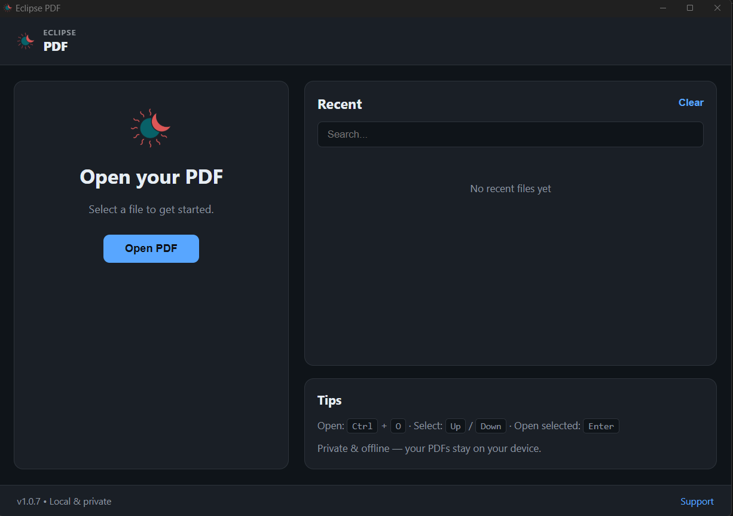
Task: Click the Ctrl key hint in Tips
Action: [x=362, y=426]
